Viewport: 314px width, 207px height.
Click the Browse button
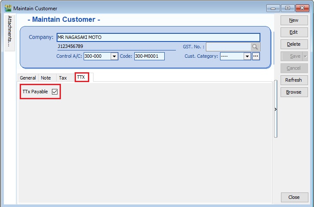click(294, 92)
